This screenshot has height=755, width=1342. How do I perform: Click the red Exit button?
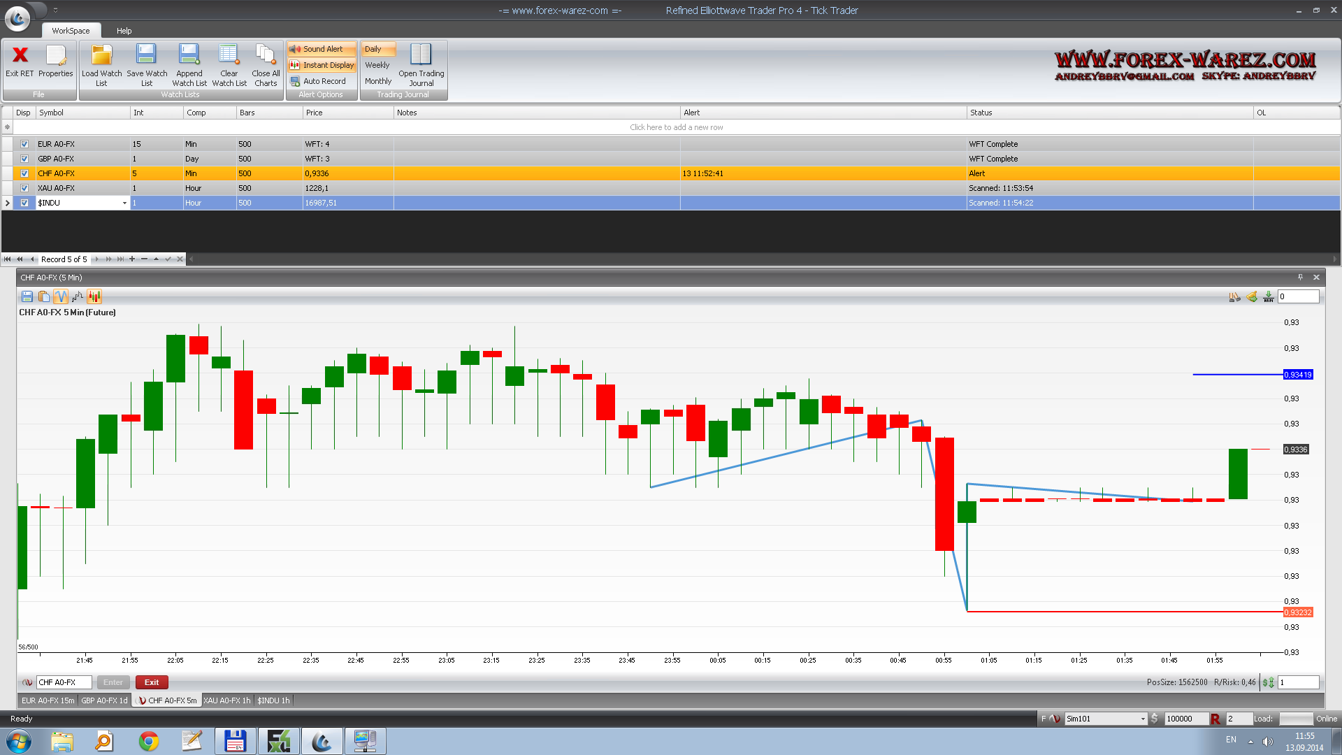coord(152,682)
